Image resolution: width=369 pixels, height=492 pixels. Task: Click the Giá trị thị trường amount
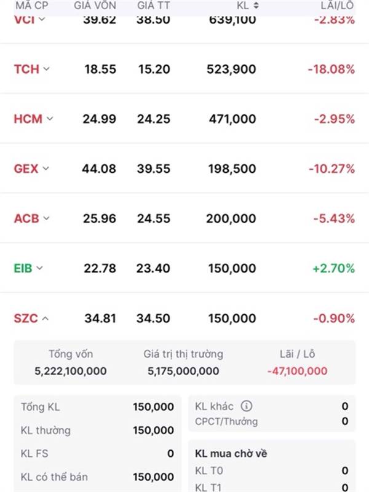click(183, 371)
